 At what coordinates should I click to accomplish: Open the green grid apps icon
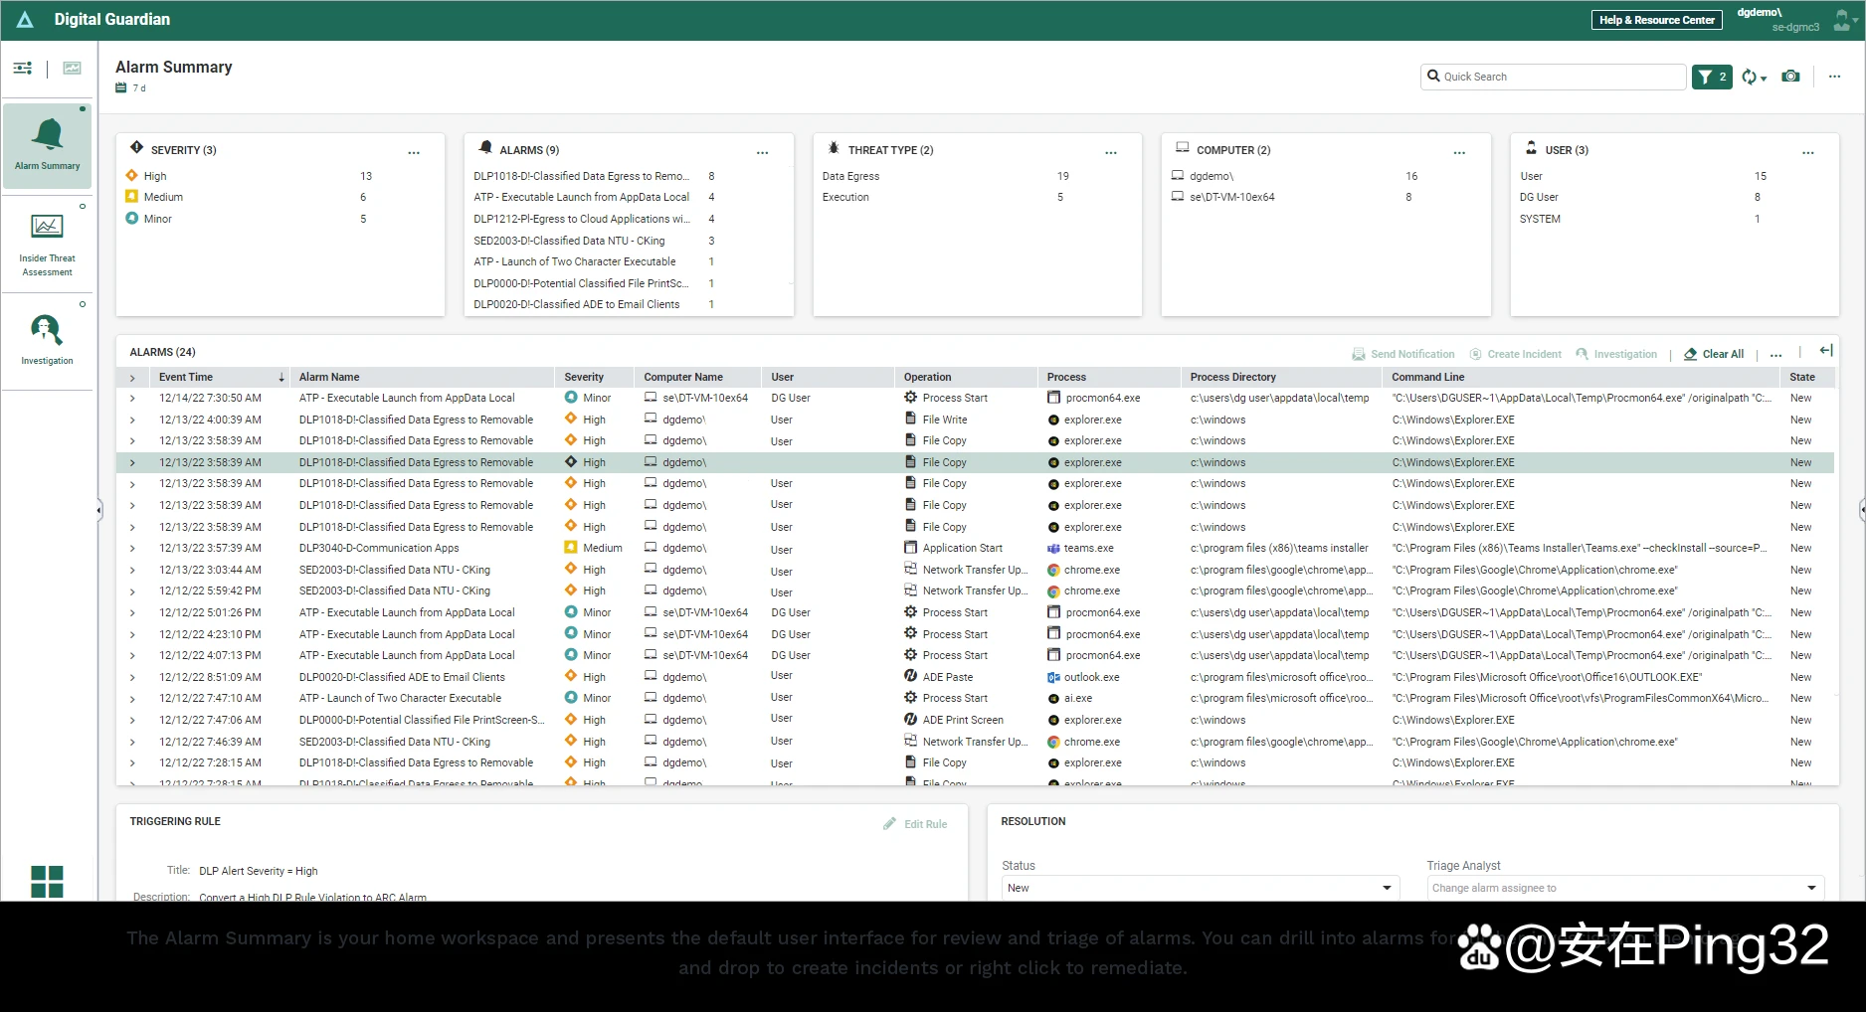(47, 881)
